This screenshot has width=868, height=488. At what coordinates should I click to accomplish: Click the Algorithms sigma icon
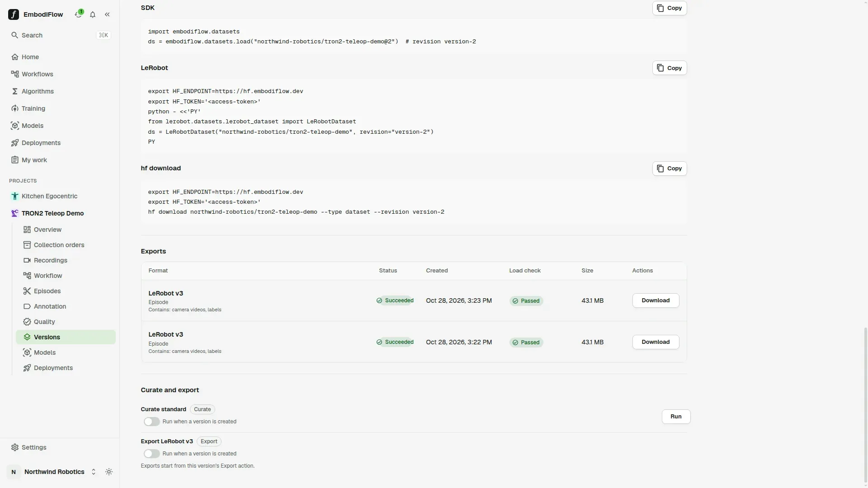(15, 91)
